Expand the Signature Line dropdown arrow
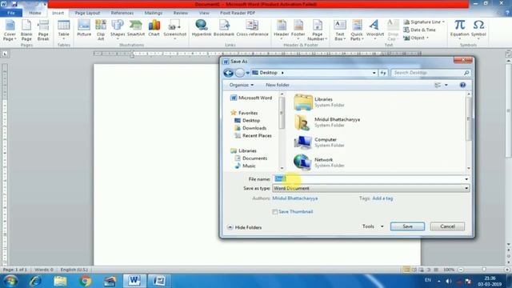The height and width of the screenshot is (288, 512). 443,22
